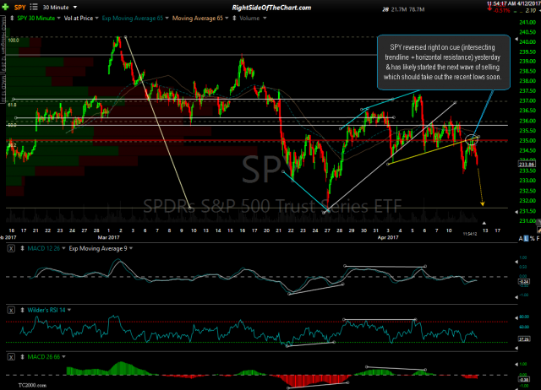Click the 2.10 value at top right
Screen dimensions: 541x390
coord(530,11)
